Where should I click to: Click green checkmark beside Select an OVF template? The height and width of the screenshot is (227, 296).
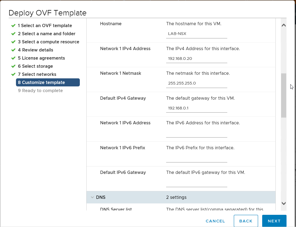pyautogui.click(x=13, y=25)
